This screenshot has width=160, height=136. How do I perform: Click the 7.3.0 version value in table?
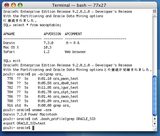(48, 43)
